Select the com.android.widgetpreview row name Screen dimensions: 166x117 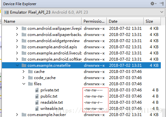54,41
